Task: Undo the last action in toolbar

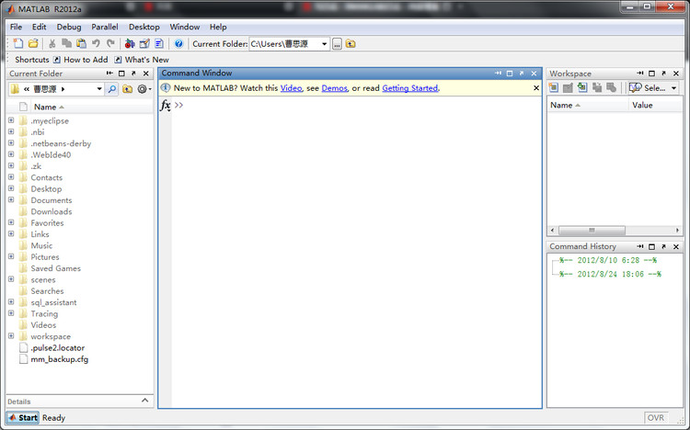Action: coord(96,43)
